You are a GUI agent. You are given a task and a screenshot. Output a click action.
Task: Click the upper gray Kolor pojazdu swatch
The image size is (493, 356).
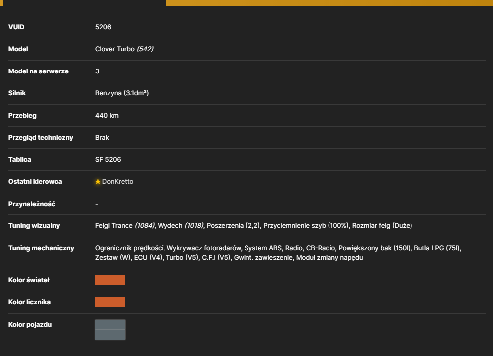(x=110, y=325)
